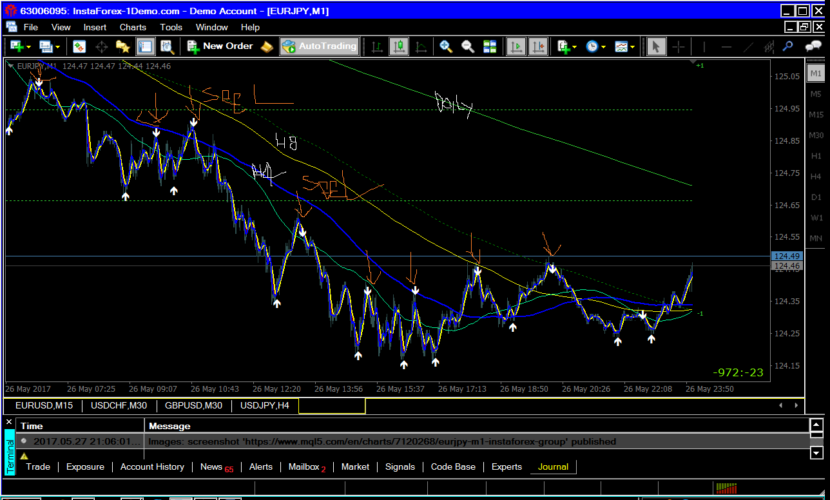
Task: Select the horizontal line drawing tool
Action: click(726, 46)
